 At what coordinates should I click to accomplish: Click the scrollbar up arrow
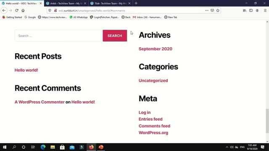(267, 22)
